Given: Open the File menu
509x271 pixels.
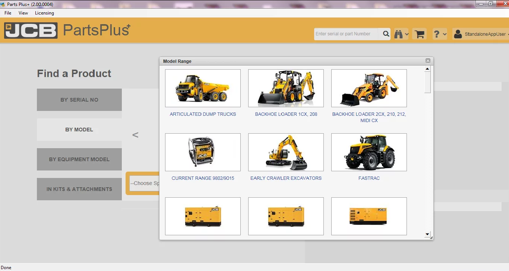Looking at the screenshot, I should pyautogui.click(x=7, y=13).
